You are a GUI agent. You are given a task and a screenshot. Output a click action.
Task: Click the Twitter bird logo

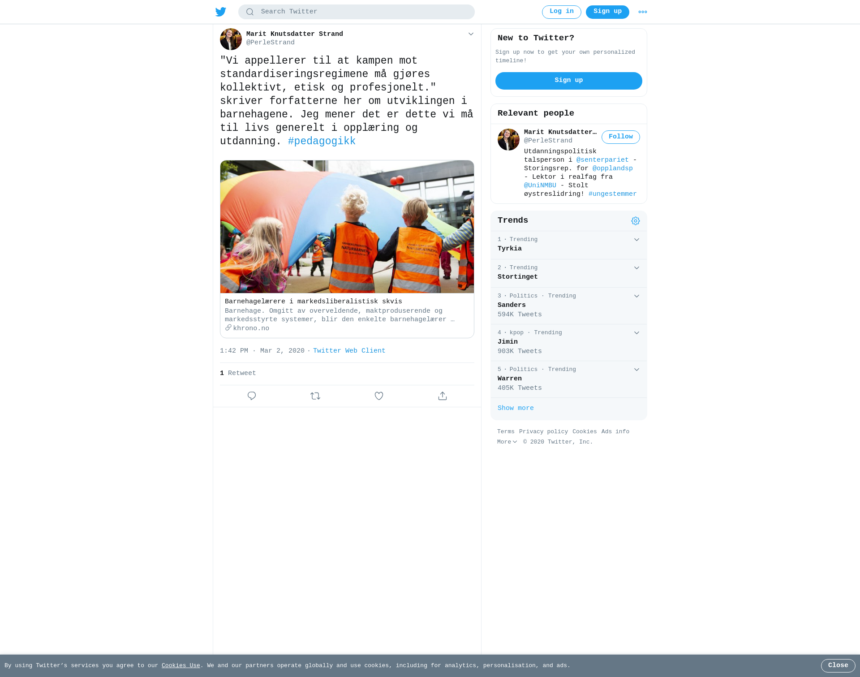coord(220,12)
